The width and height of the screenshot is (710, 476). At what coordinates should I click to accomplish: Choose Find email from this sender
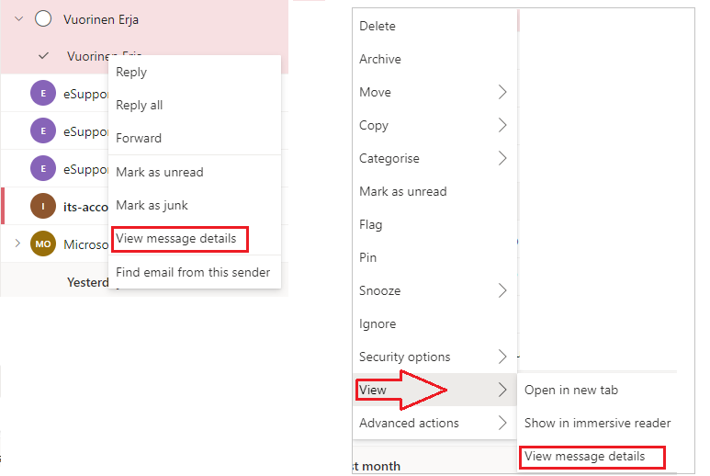coord(193,272)
